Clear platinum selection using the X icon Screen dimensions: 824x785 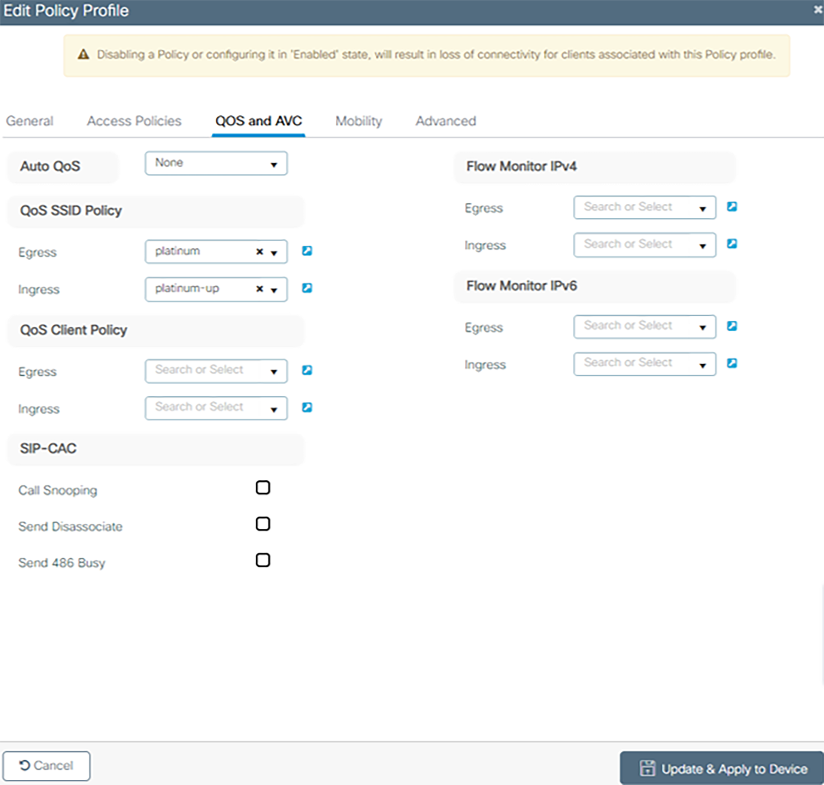(x=260, y=251)
